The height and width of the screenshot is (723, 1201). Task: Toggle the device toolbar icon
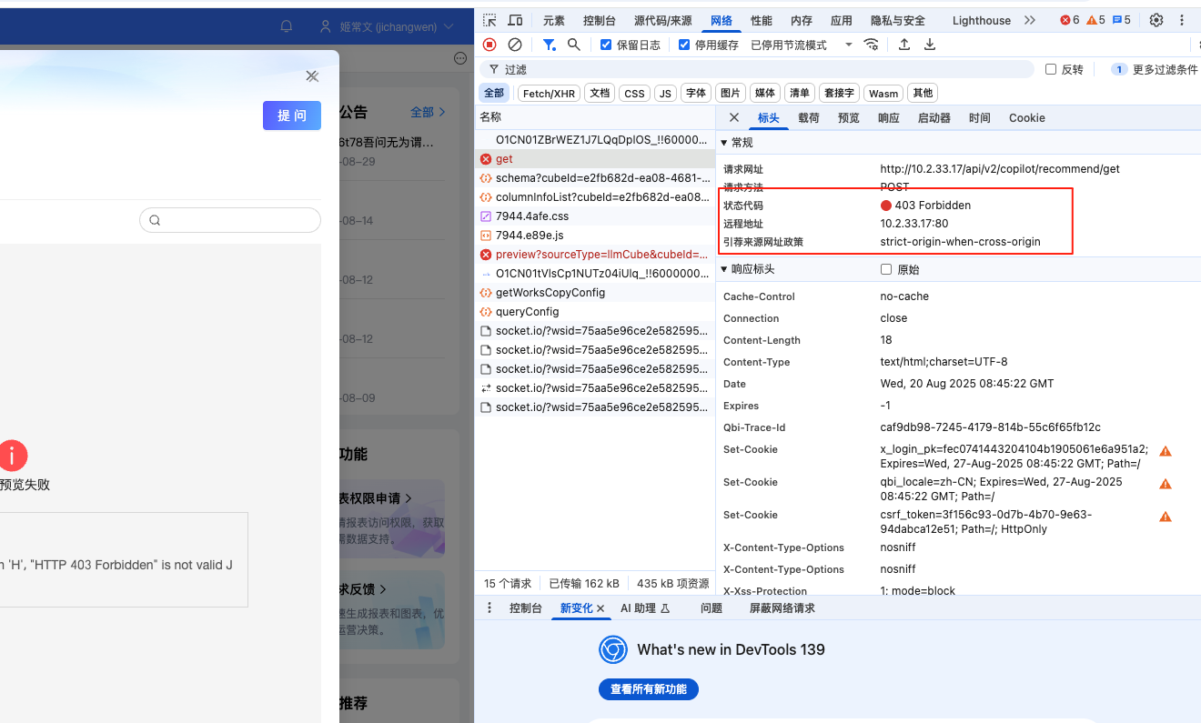[515, 20]
